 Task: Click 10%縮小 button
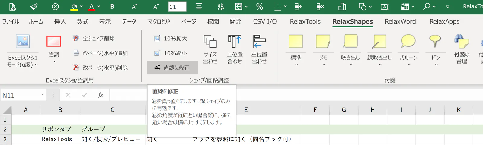pos(171,53)
